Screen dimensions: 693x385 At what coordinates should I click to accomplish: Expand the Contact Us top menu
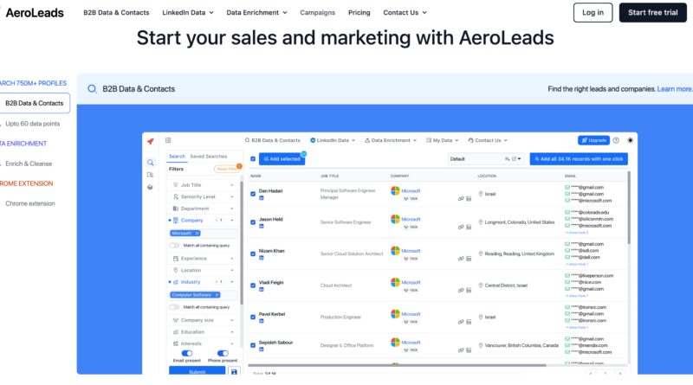click(405, 12)
